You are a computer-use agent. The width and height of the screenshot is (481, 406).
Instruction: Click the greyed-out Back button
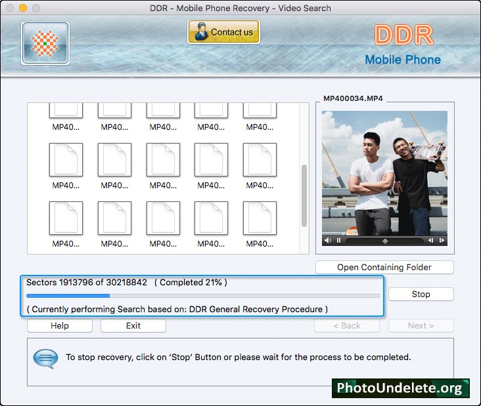(x=347, y=326)
